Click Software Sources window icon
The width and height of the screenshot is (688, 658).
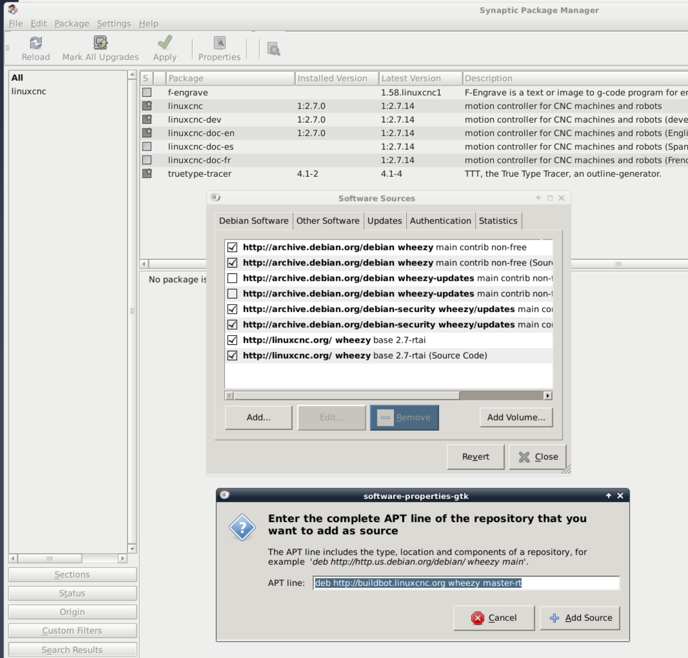[x=215, y=197]
